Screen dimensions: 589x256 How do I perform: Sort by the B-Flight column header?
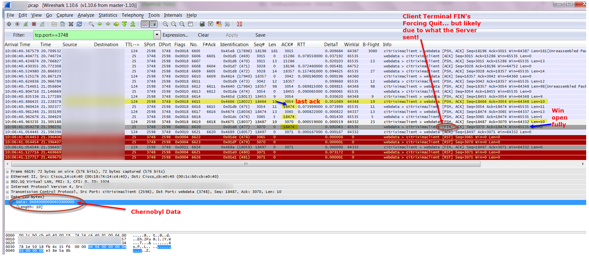371,44
